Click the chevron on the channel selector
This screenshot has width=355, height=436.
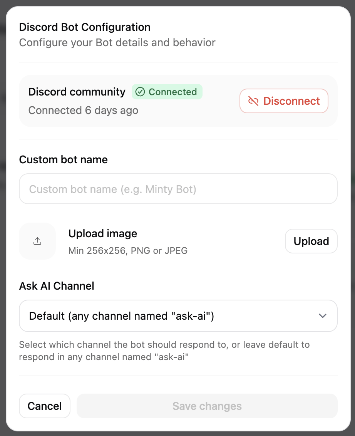click(x=323, y=316)
